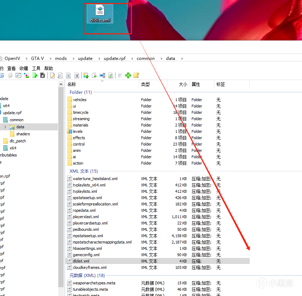
Task: Click the levels folder icon
Action: [x=69, y=131]
